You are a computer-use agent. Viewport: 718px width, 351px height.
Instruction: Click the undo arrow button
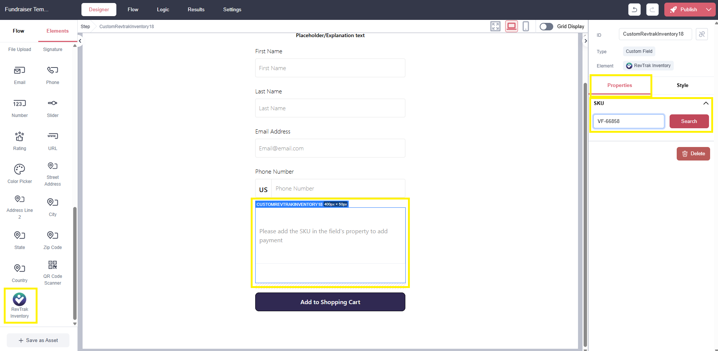point(634,9)
